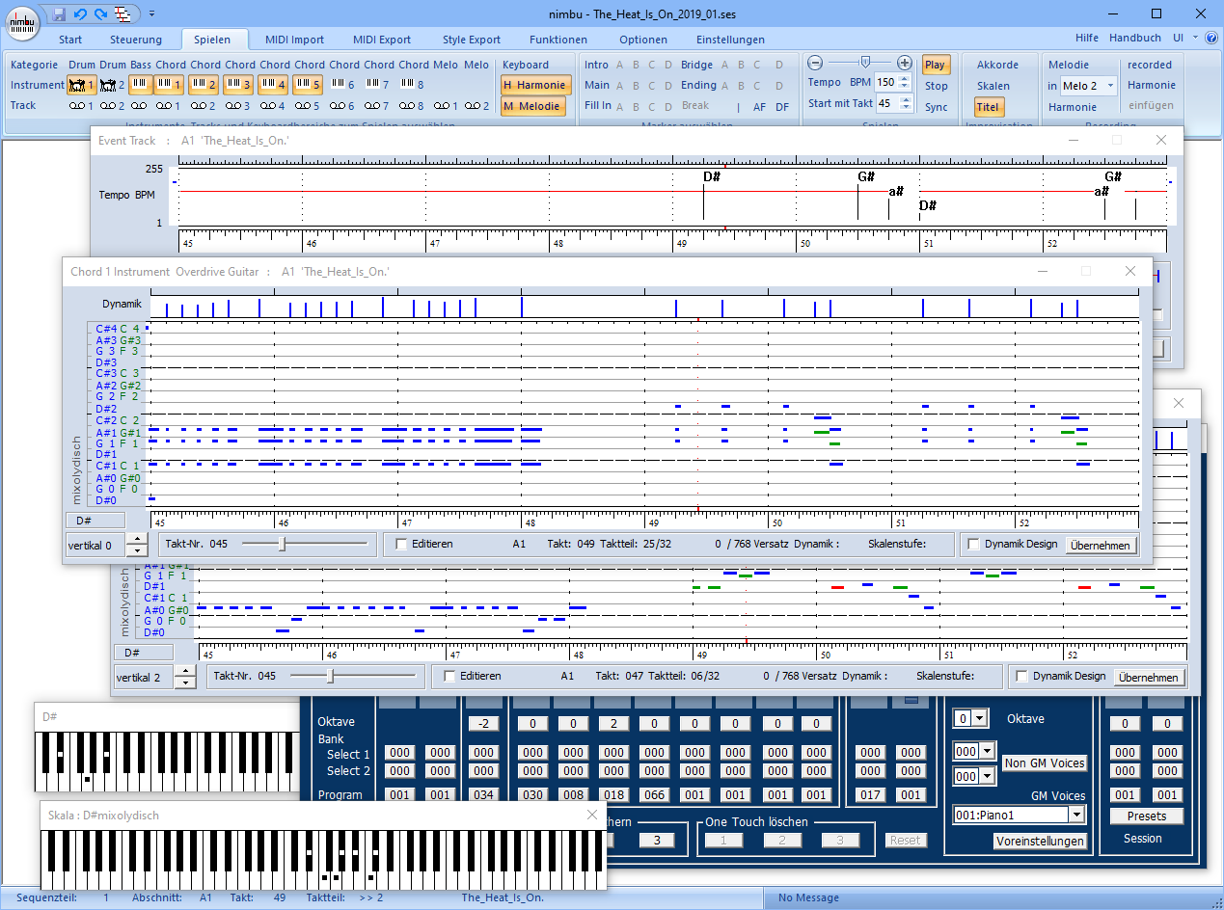Click the BPM value field showing 150
The image size is (1224, 910).
tap(885, 83)
